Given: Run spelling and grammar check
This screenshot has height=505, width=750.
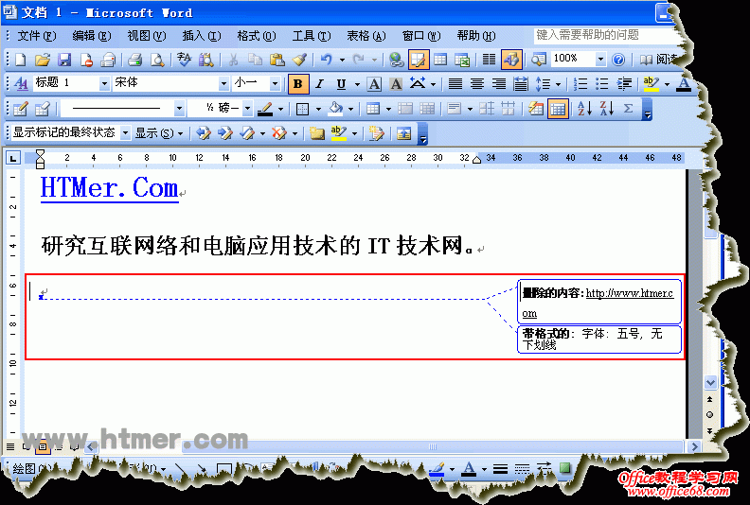Looking at the screenshot, I should (184, 60).
